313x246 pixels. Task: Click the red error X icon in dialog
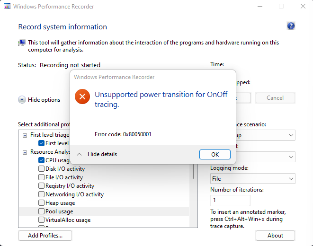pyautogui.click(x=82, y=97)
